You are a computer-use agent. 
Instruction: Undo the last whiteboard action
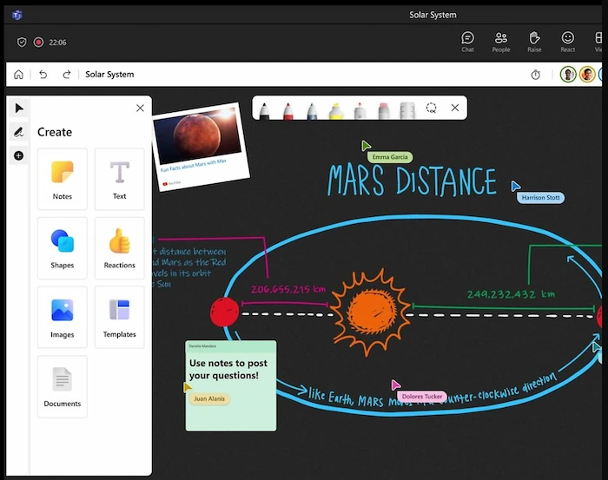point(43,75)
